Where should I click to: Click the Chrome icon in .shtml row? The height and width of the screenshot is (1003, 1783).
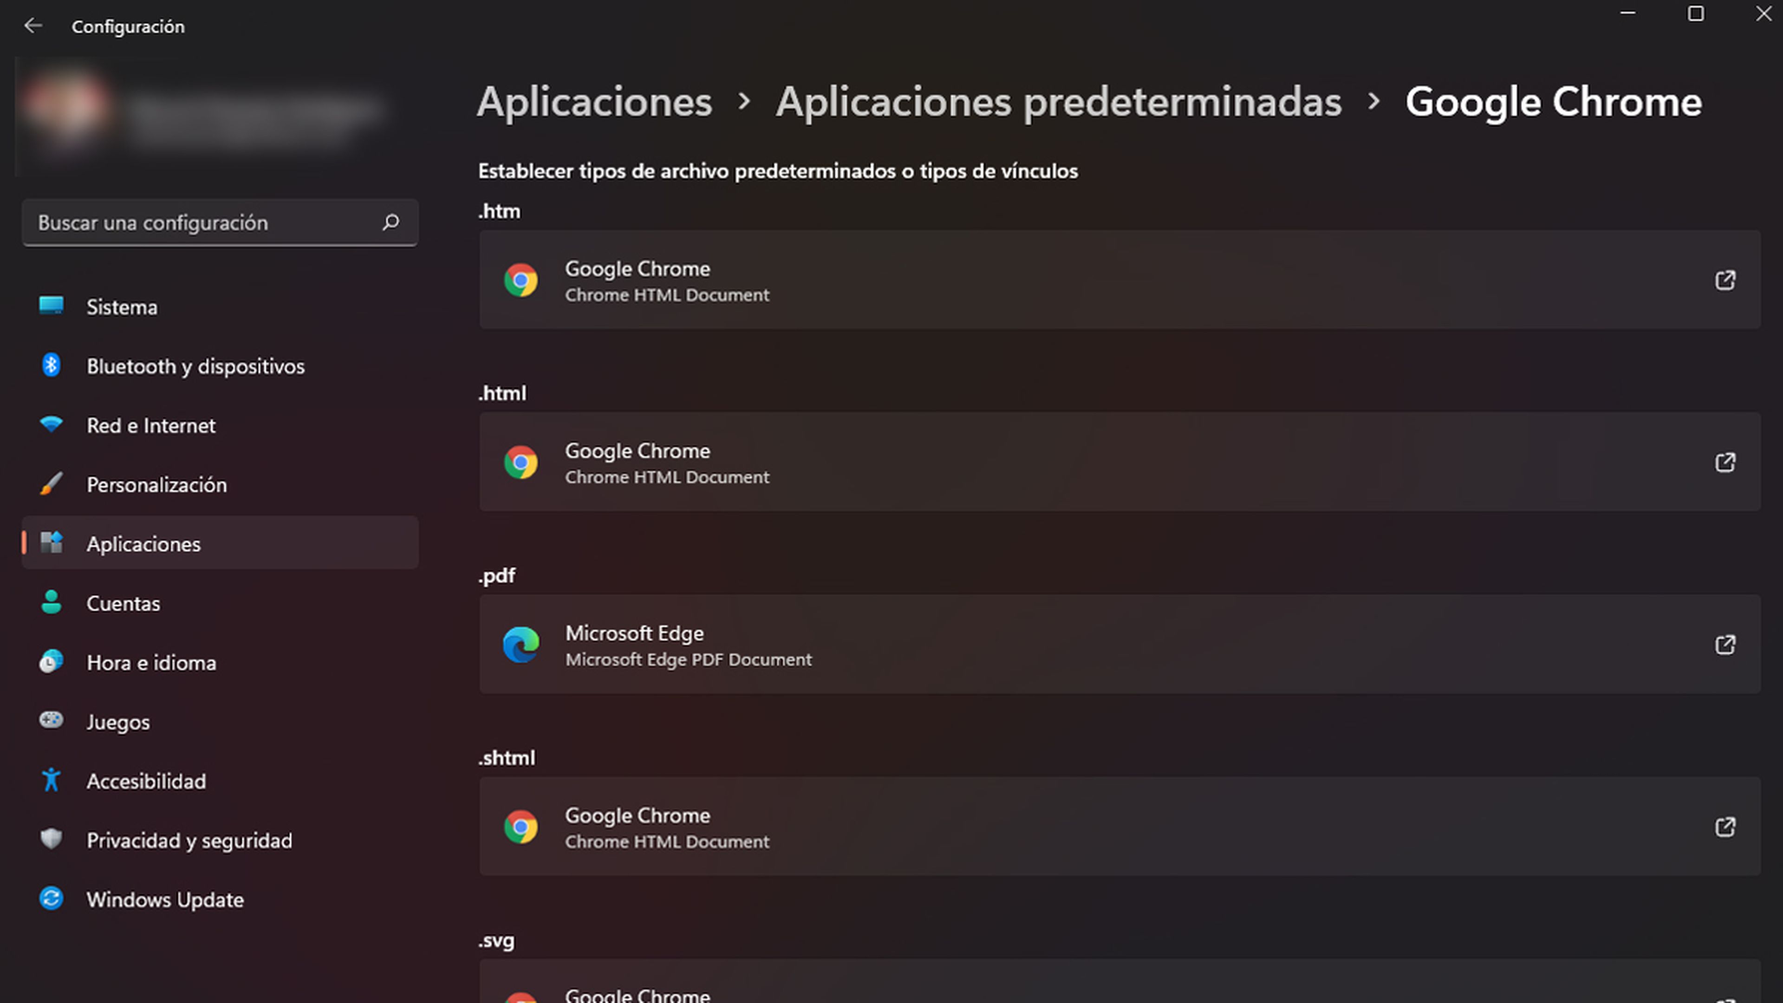pyautogui.click(x=521, y=827)
